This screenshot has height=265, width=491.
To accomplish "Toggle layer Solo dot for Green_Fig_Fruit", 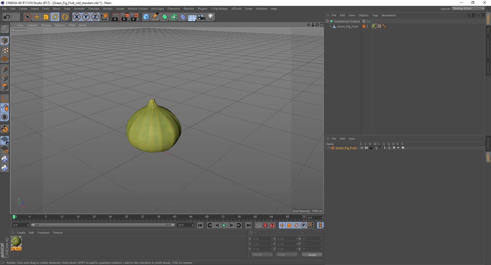I will (362, 148).
